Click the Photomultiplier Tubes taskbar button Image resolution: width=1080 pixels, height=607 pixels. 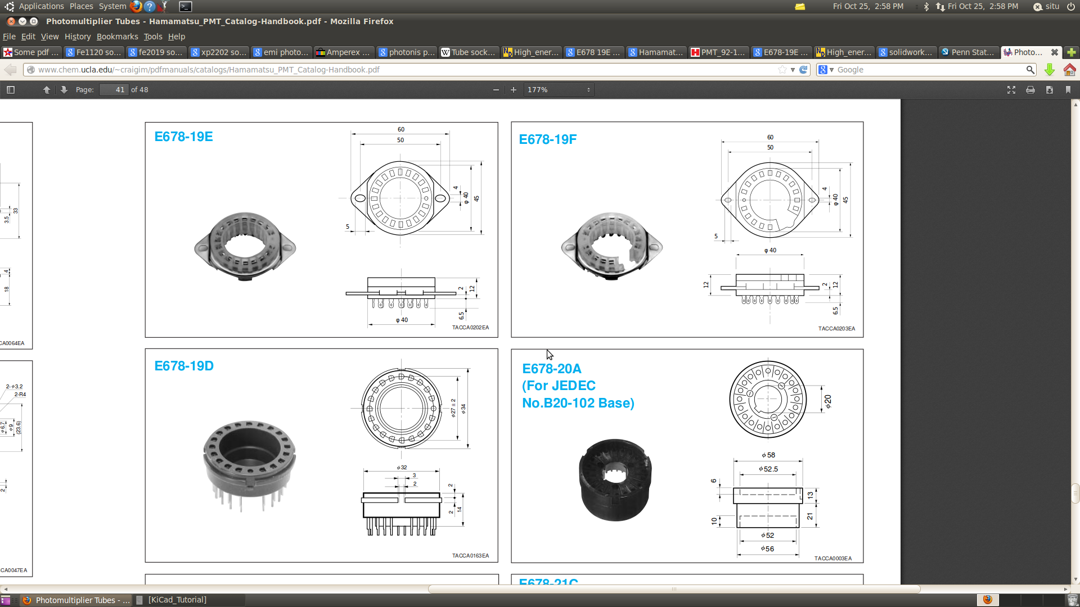click(x=76, y=600)
